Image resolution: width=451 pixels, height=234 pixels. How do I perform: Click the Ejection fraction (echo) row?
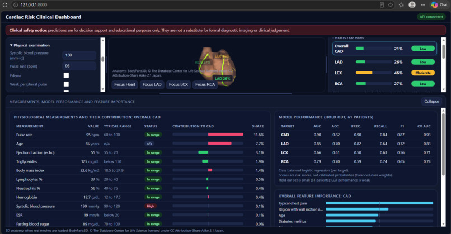[x=140, y=152]
